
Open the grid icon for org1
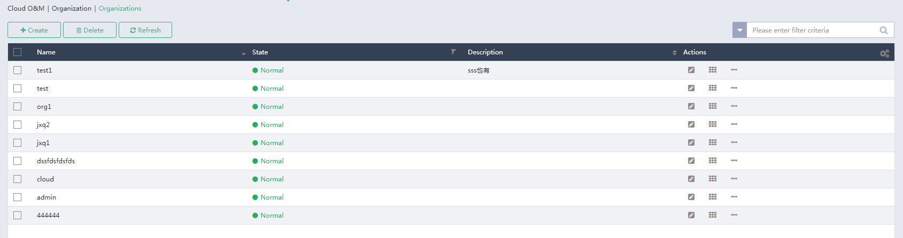pyautogui.click(x=713, y=106)
